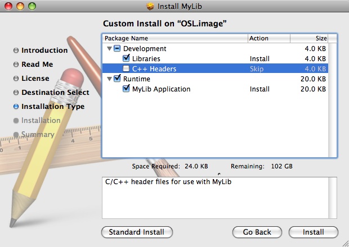The image size is (349, 247).
Task: Click the Introduction step bullet
Action: pos(16,51)
